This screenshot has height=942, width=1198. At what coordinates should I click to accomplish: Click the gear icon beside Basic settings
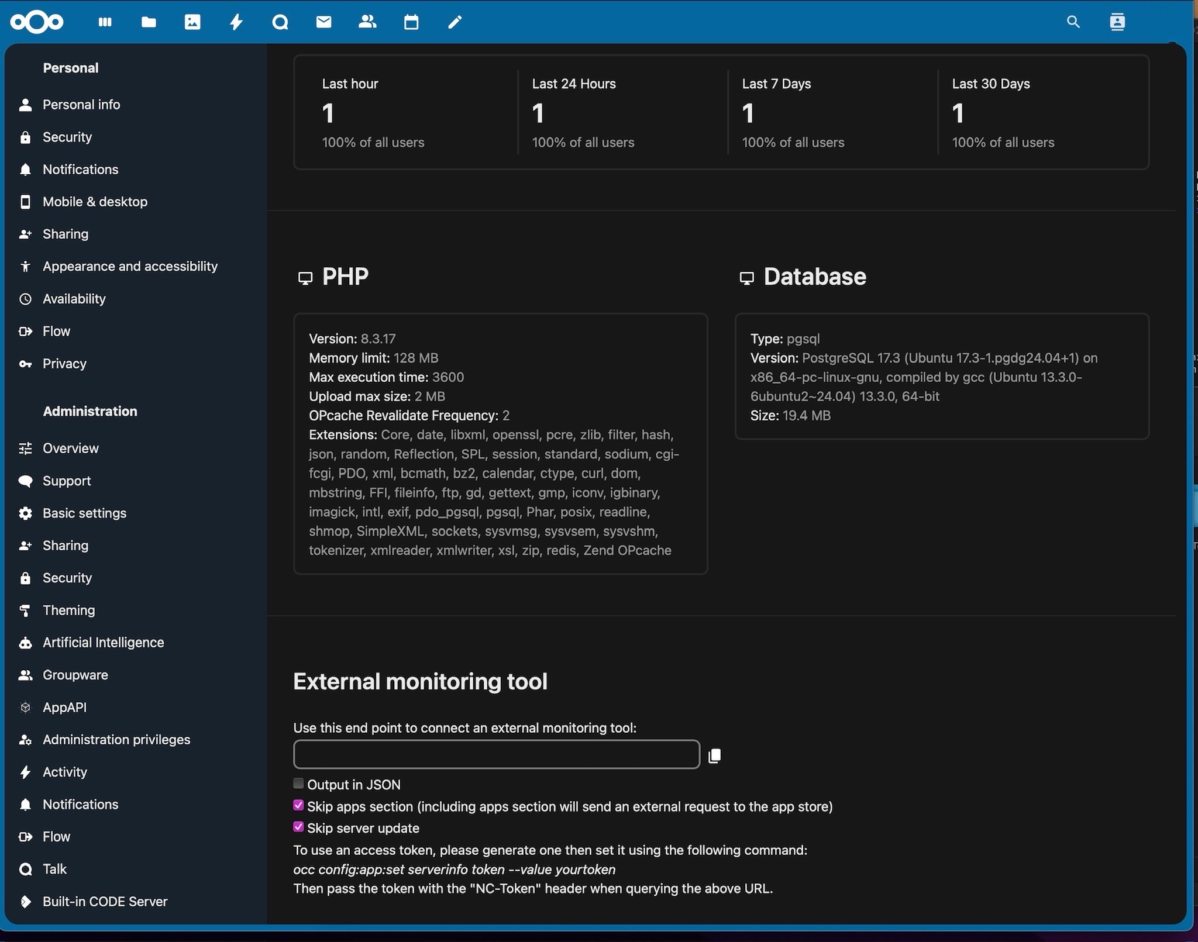[x=25, y=513]
